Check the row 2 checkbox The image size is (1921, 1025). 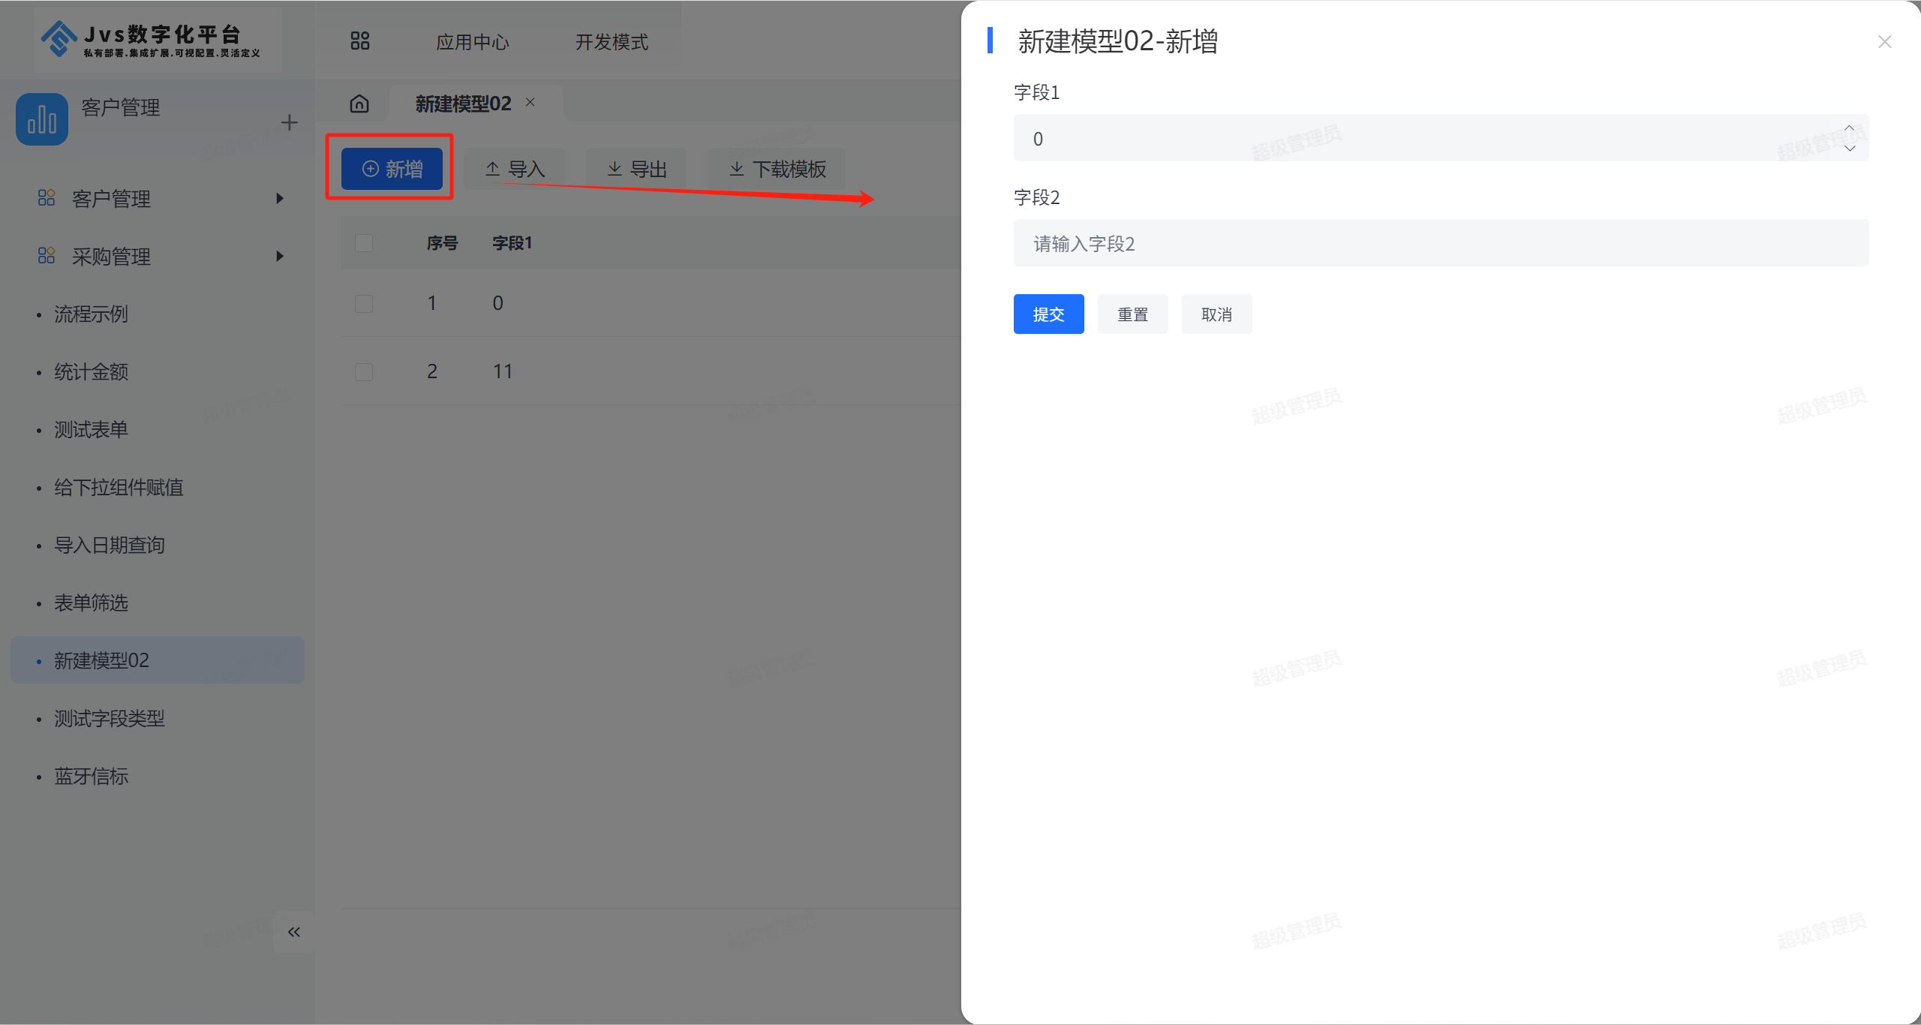[x=364, y=371]
